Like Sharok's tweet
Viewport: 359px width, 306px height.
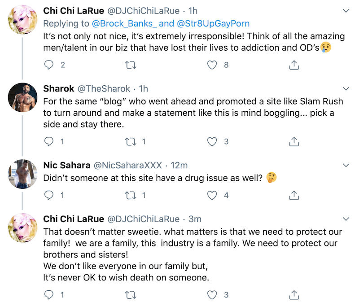[x=212, y=142]
